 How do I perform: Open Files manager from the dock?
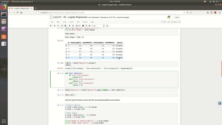click(4, 22)
